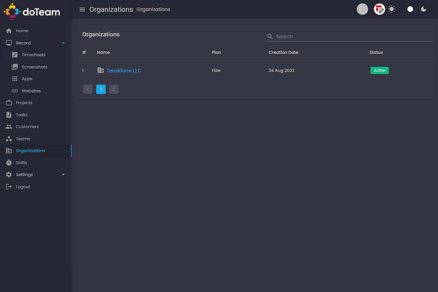The image size is (438, 292).
Task: Open the Projects briefcase icon
Action: click(x=9, y=102)
